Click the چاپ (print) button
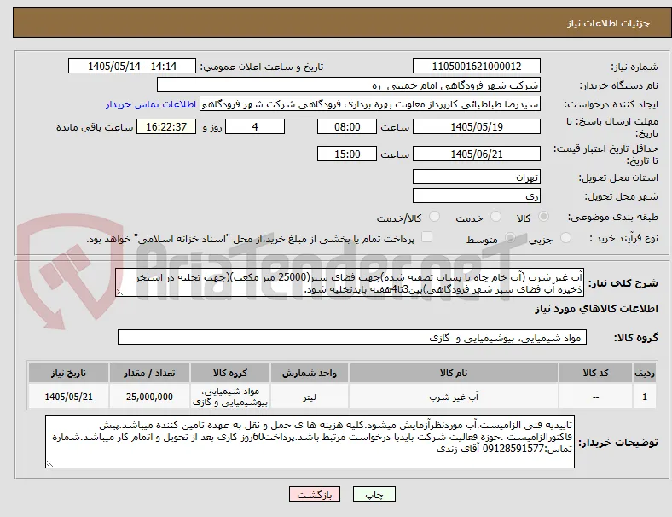 tap(374, 495)
